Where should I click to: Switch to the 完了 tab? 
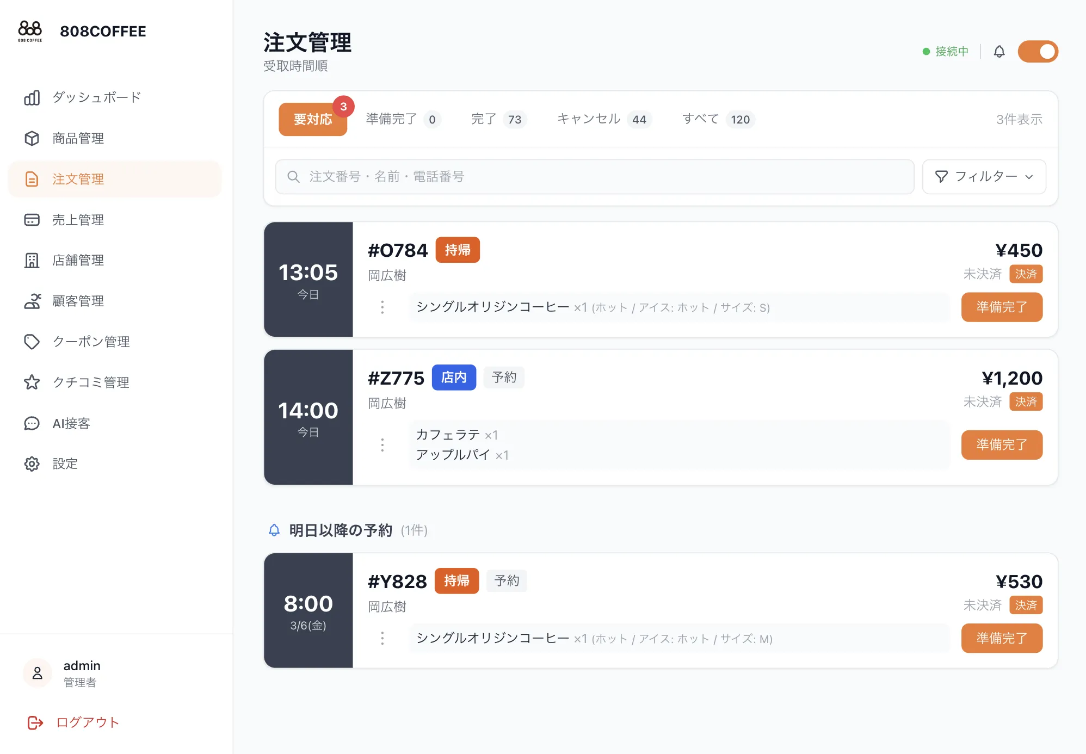498,119
